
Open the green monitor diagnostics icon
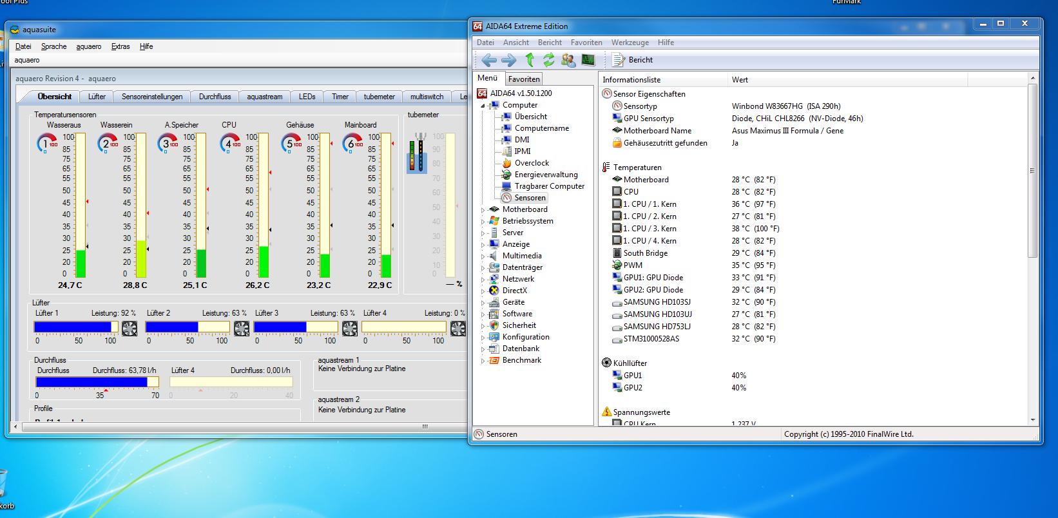(588, 60)
